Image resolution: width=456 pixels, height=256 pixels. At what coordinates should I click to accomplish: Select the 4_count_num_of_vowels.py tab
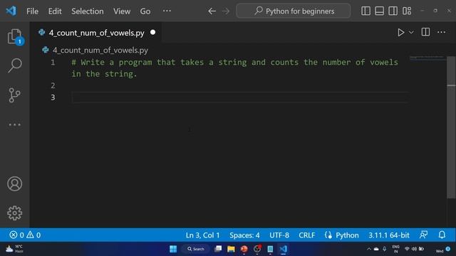click(x=96, y=33)
